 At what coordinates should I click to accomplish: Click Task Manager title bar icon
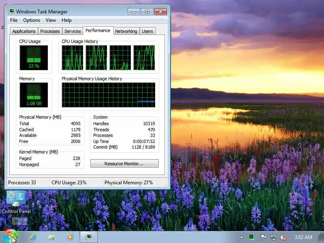point(12,11)
